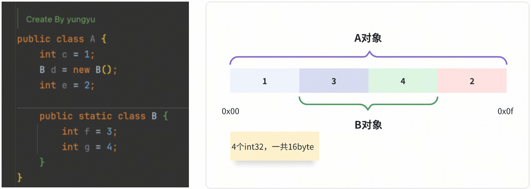The height and width of the screenshot is (189, 531).
Task: Click the "Create By yungyu" comment
Action: pyautogui.click(x=61, y=20)
